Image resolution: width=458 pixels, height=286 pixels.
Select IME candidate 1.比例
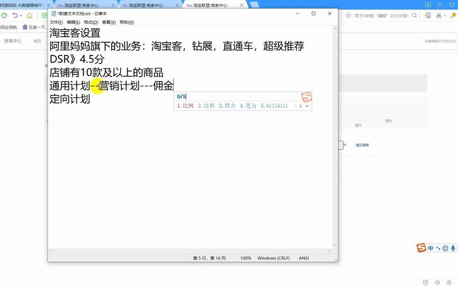(185, 106)
